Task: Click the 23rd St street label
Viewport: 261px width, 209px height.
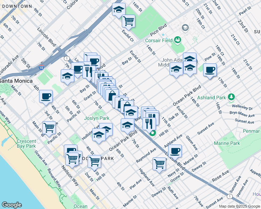Action: point(243,26)
